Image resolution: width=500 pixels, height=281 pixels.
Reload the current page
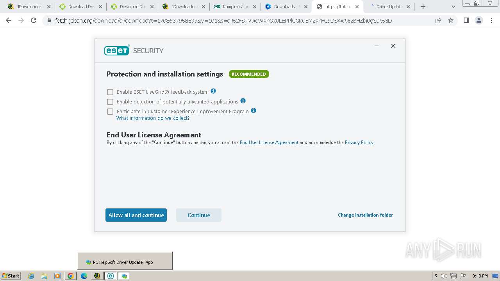pos(34,20)
